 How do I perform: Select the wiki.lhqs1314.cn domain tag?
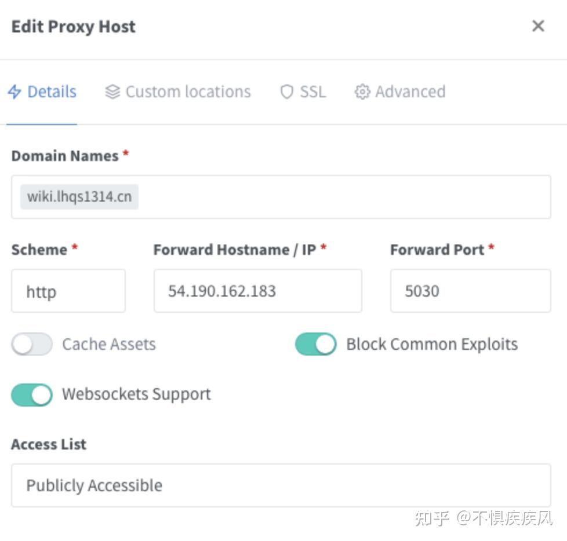point(79,197)
